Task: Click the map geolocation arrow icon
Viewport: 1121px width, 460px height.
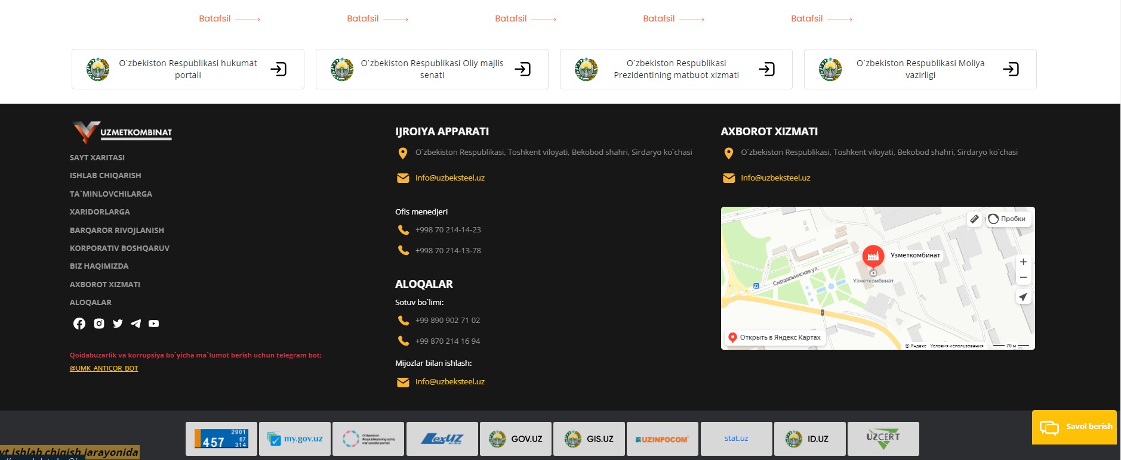Action: click(1023, 297)
